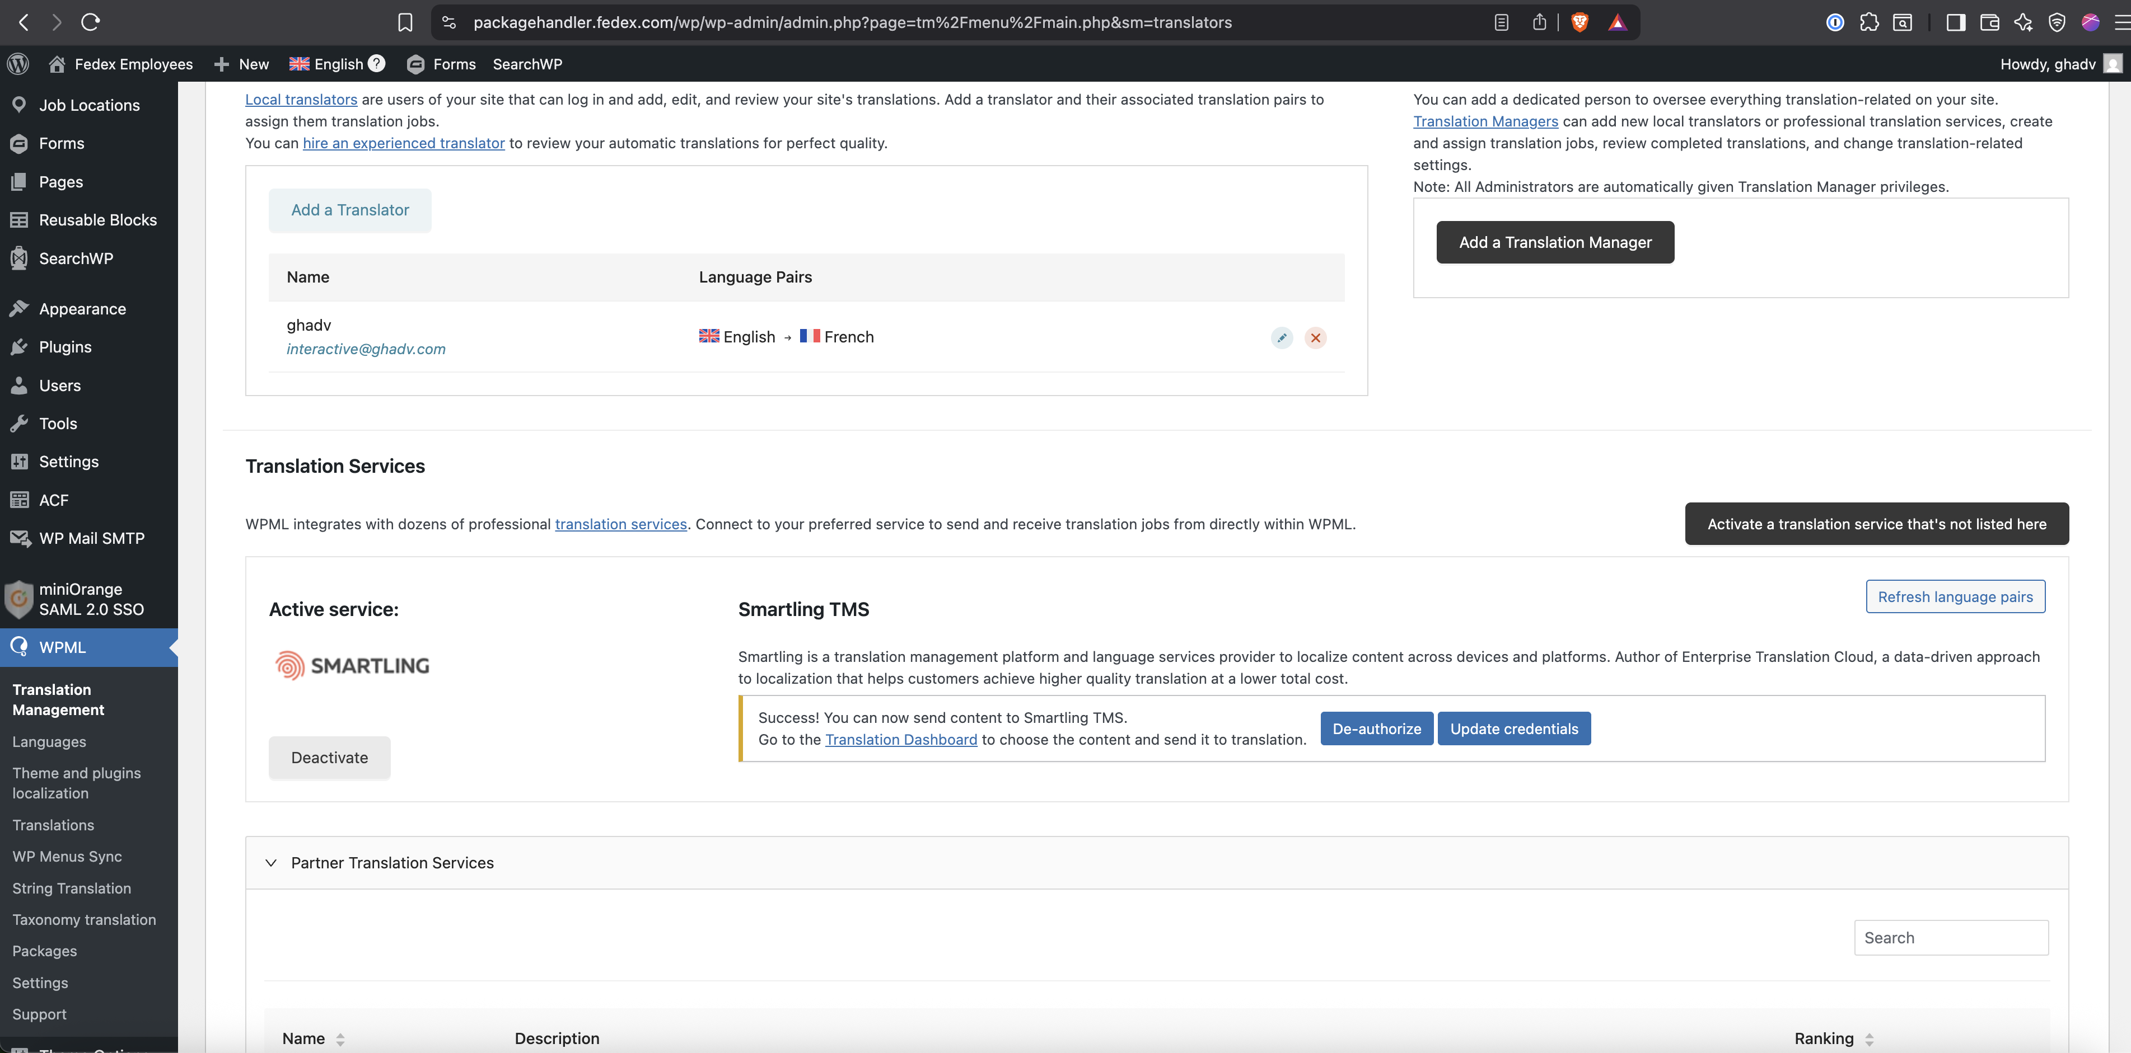Click Add a Translation Manager button
Screen dimensions: 2131x1053
(x=1554, y=242)
